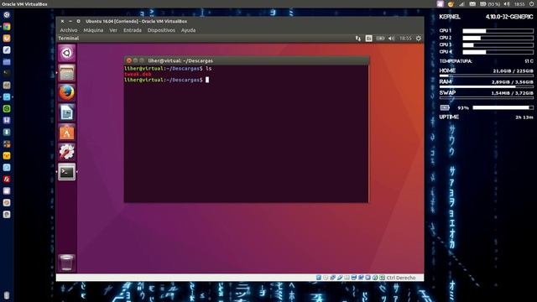Open the Dispositivos menu

click(x=161, y=30)
